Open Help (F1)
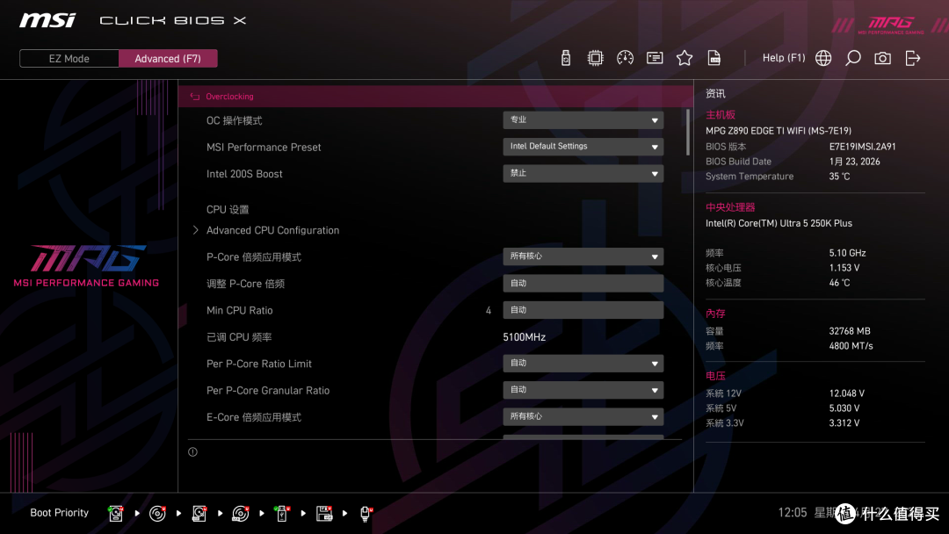949x534 pixels. pyautogui.click(x=784, y=58)
